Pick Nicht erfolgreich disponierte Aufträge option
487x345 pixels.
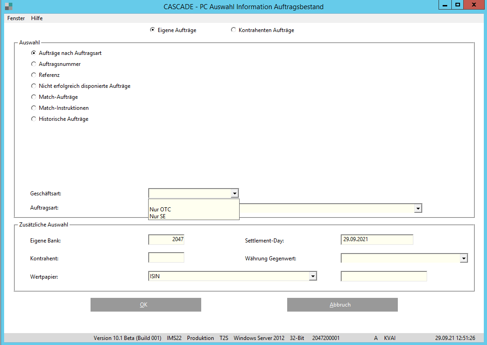tap(33, 86)
